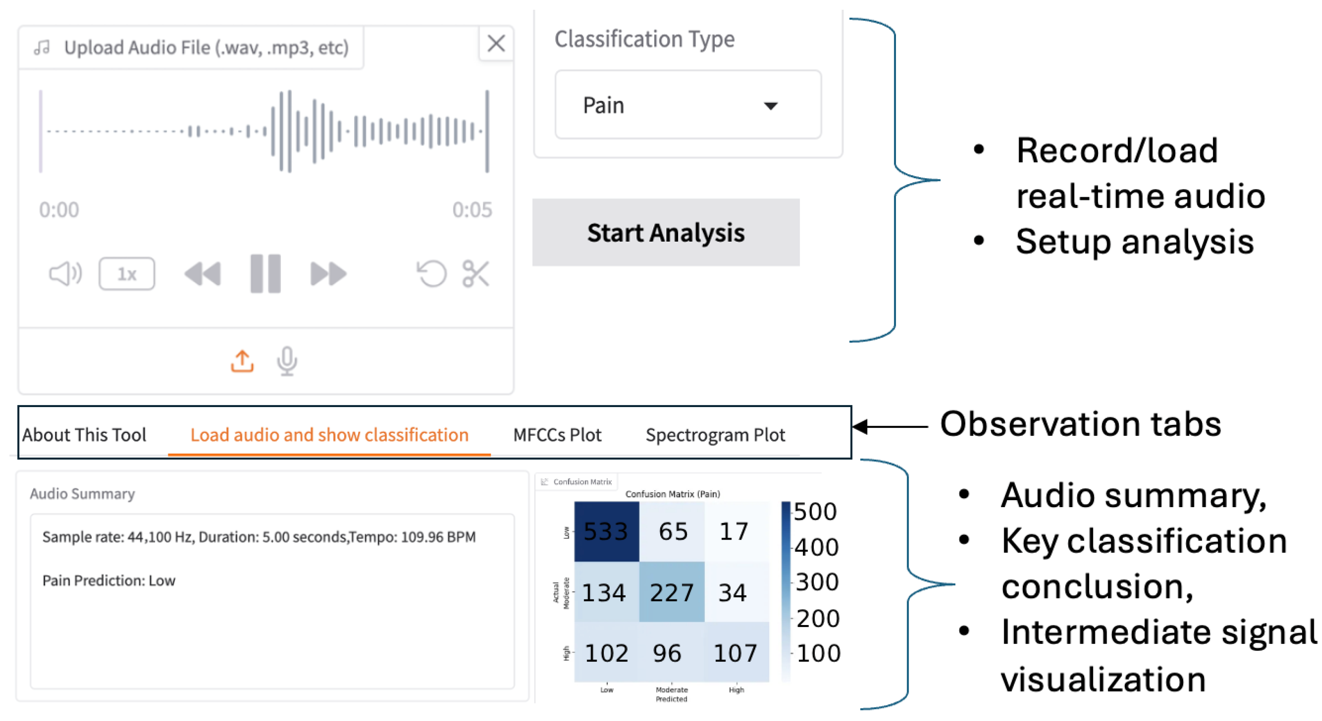Open the Classification Type dropdown
Viewport: 1322px width, 721px height.
pos(687,105)
